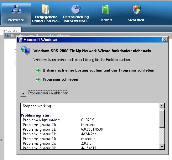This screenshot has width=172, height=160.
Task: Click the Problemsignatur 04: label
Action: (39, 139)
